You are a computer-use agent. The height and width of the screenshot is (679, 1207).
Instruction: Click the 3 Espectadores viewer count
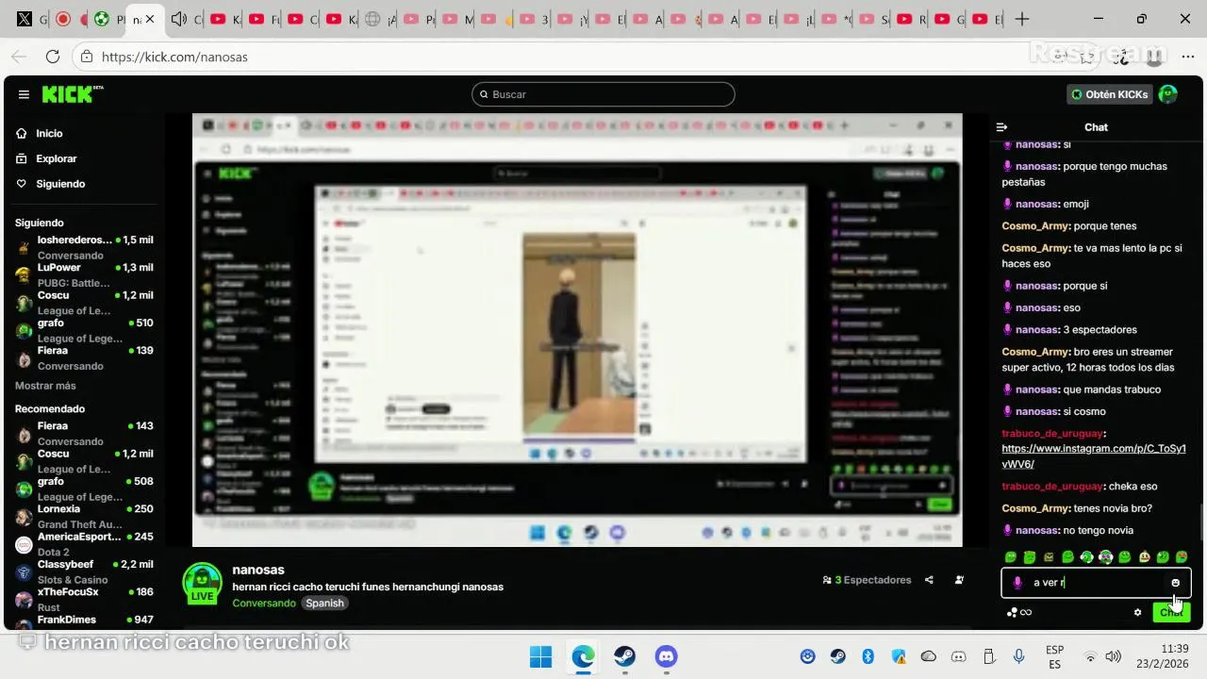click(867, 580)
